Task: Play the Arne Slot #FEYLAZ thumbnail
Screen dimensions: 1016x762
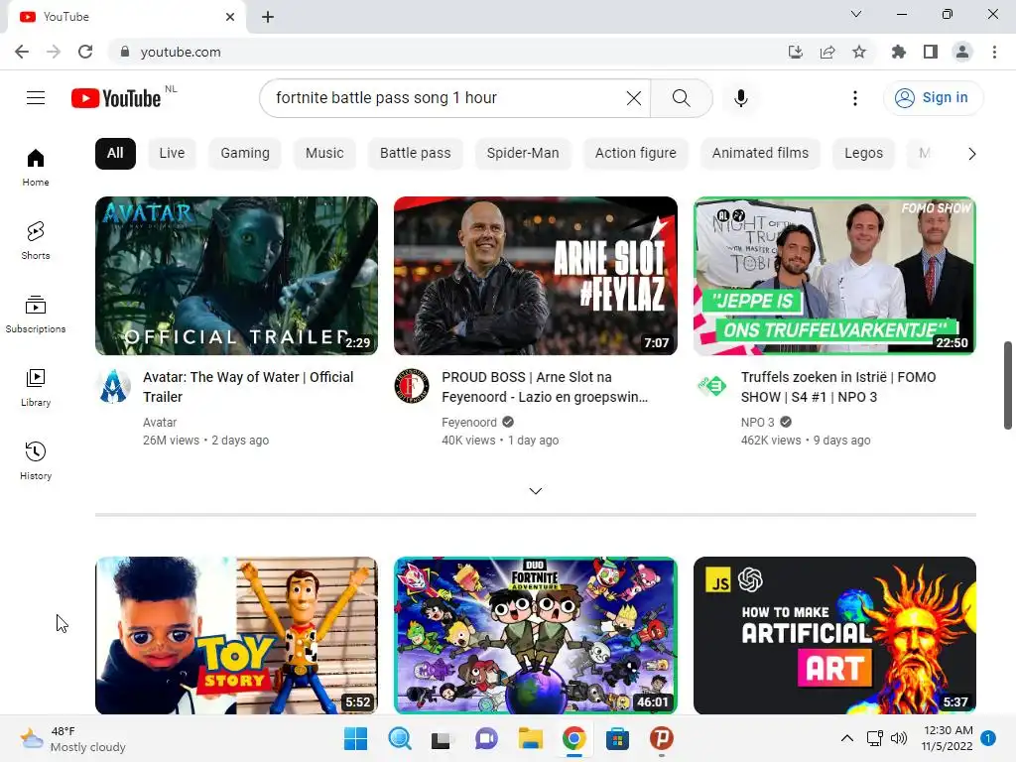Action: click(535, 276)
